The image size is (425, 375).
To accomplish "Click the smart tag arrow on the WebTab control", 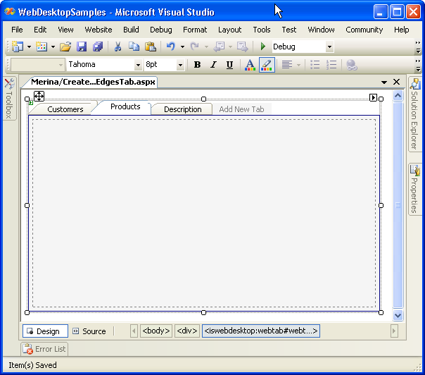I will [374, 97].
